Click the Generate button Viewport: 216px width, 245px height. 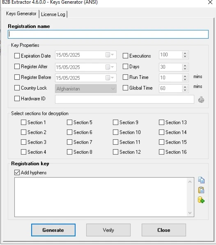point(53,230)
